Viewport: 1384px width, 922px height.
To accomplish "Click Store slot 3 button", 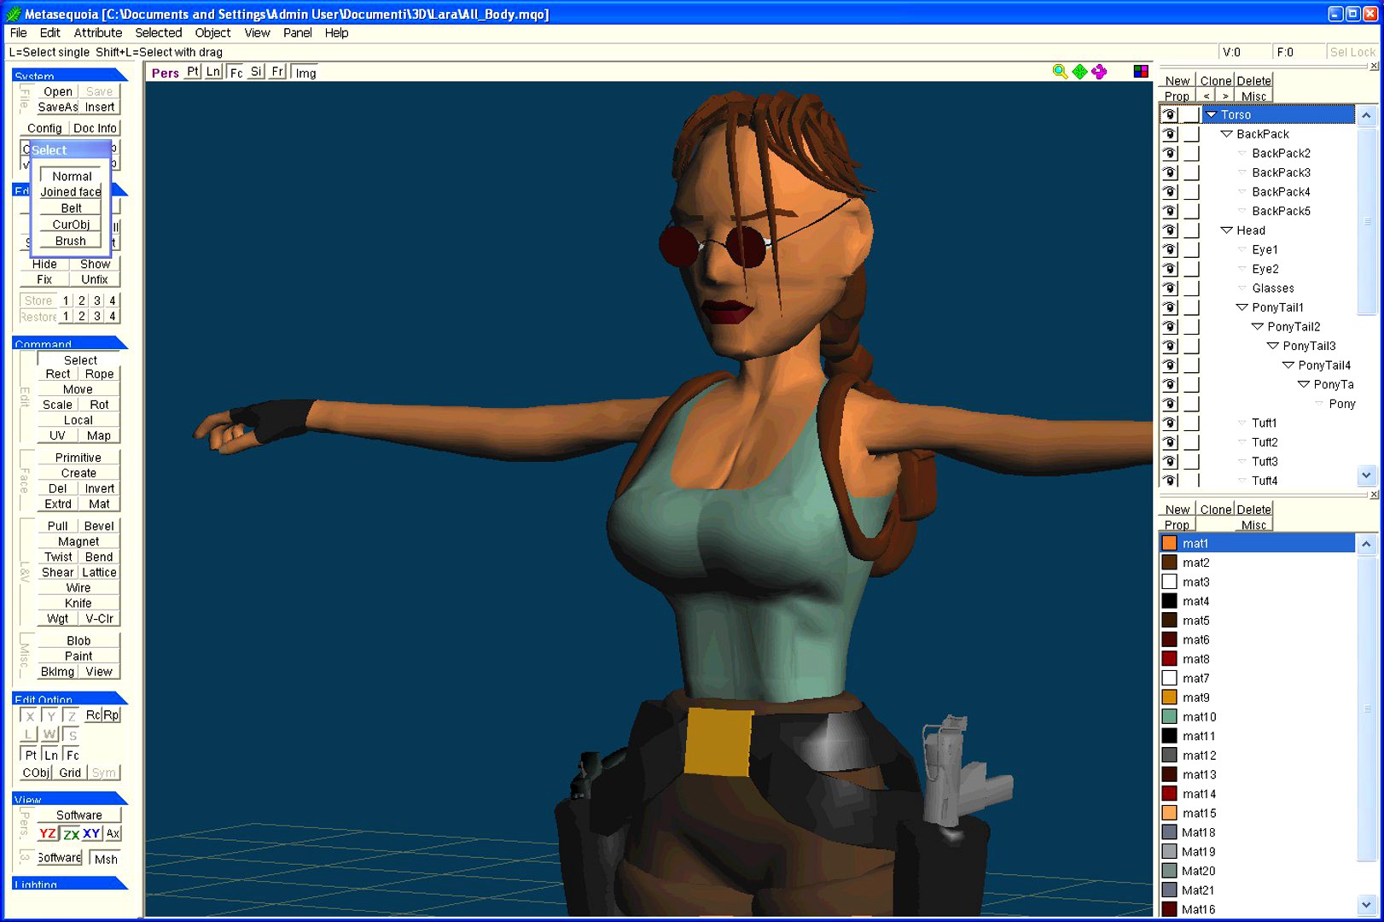I will coord(97,301).
